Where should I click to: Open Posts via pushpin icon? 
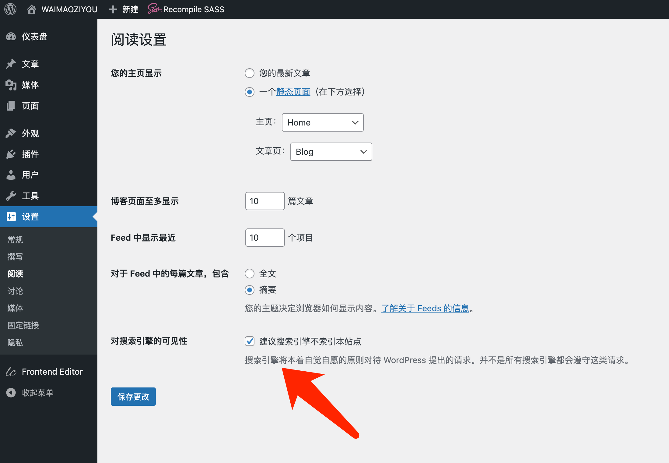11,64
